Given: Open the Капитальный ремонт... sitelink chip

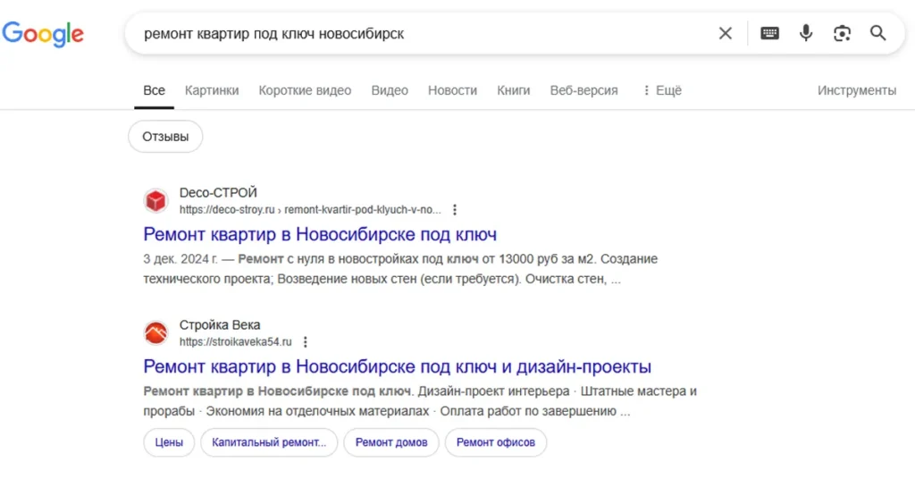Looking at the screenshot, I should tap(269, 442).
